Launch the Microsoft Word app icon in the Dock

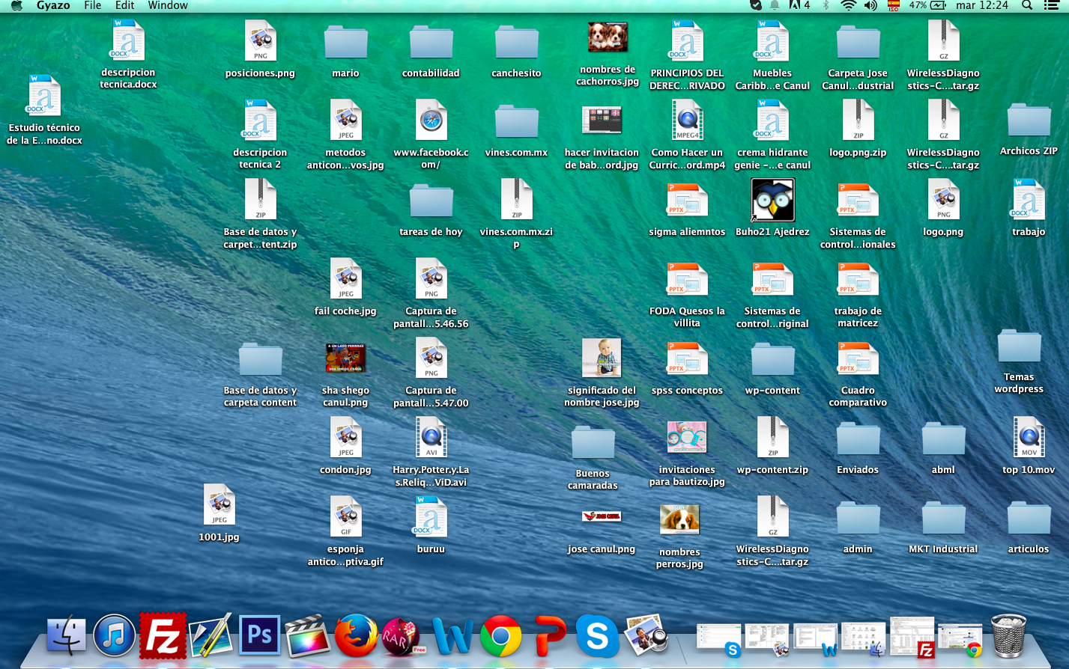[452, 636]
